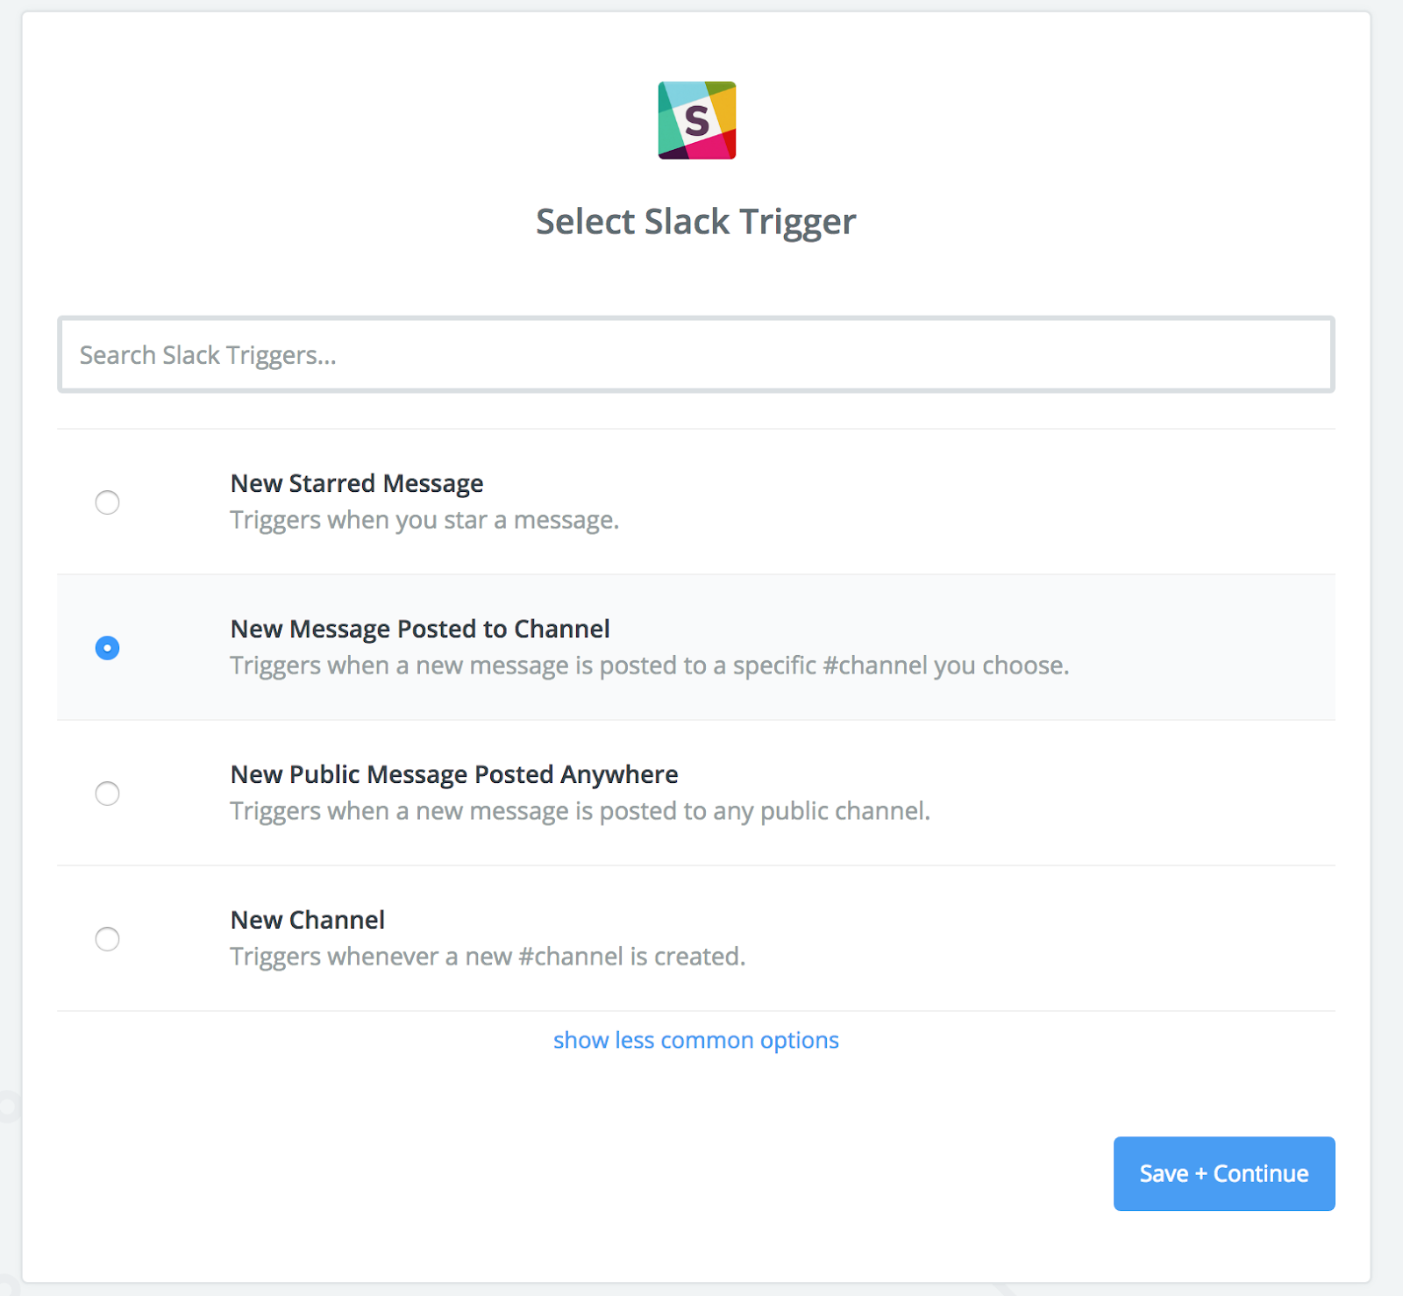Viewport: 1403px width, 1296px height.
Task: Click the word '#channel' in New Channel description
Action: pyautogui.click(x=571, y=957)
